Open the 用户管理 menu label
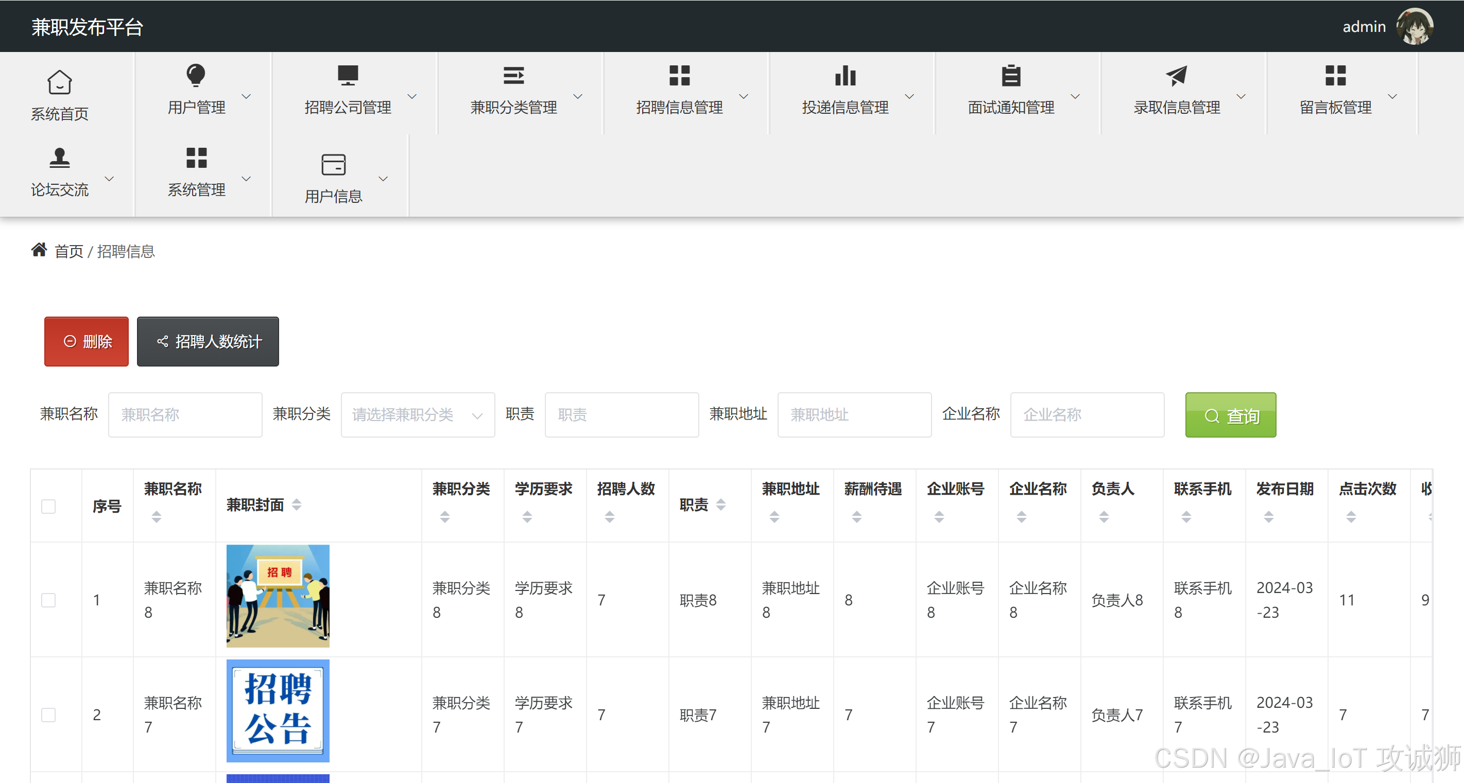Image resolution: width=1464 pixels, height=783 pixels. 197,108
